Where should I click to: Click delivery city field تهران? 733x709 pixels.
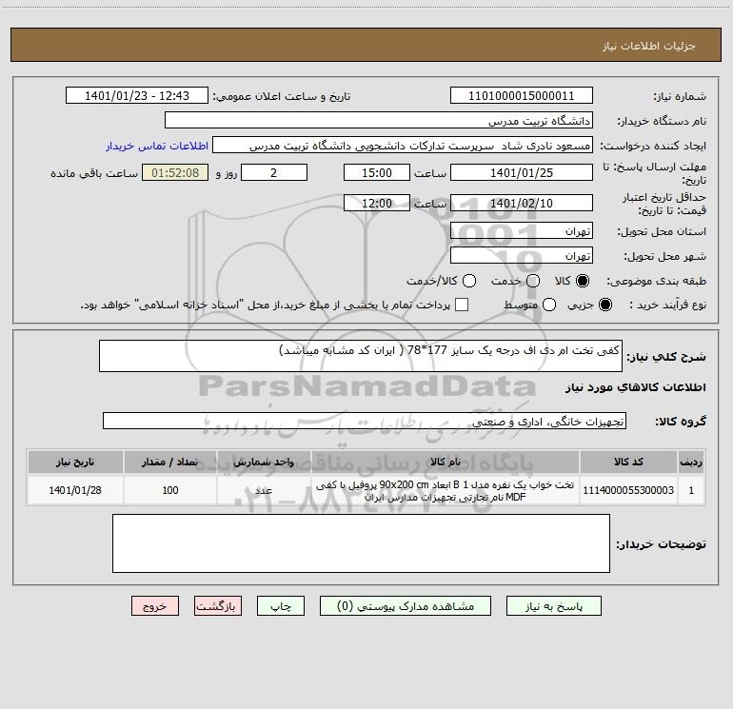click(x=522, y=256)
